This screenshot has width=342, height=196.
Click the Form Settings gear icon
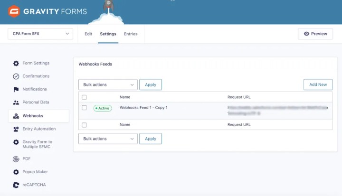pyautogui.click(x=16, y=63)
